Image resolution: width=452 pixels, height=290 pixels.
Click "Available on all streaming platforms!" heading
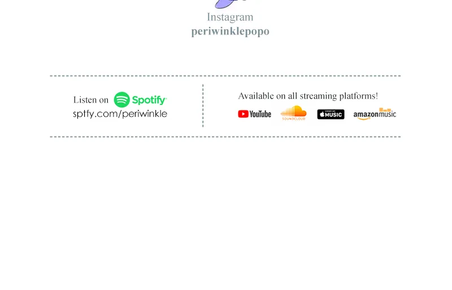[308, 96]
